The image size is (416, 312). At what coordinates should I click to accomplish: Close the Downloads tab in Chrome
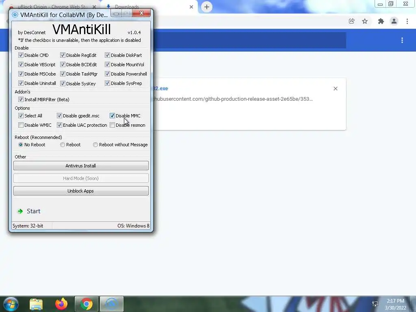click(191, 7)
